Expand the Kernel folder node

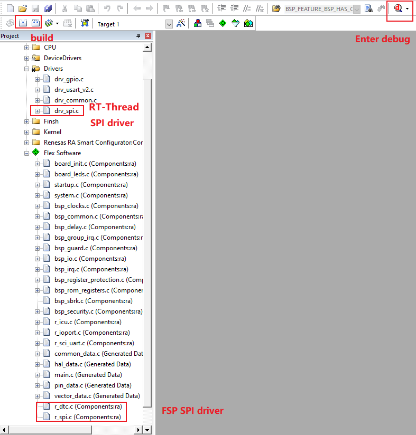click(26, 132)
